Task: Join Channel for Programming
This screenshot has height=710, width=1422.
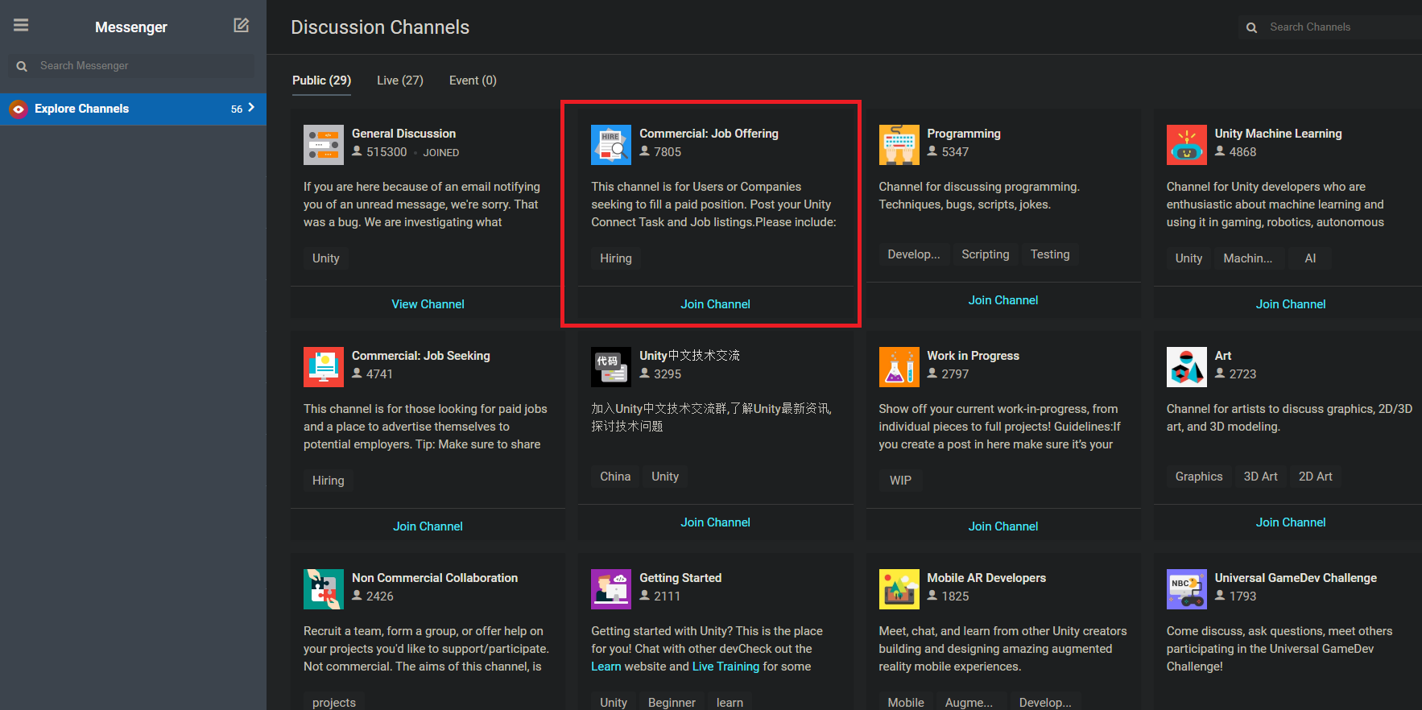Action: coord(1003,300)
